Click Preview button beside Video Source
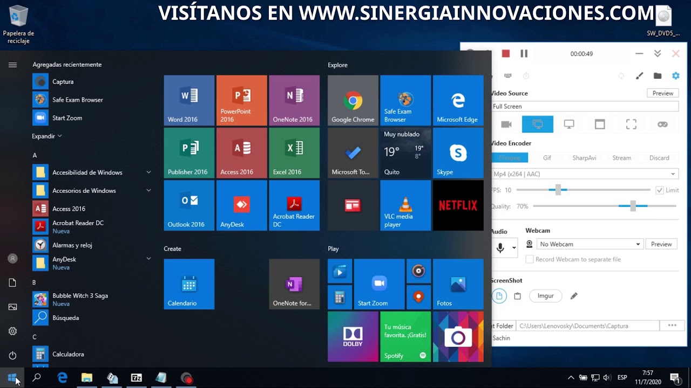 (662, 93)
